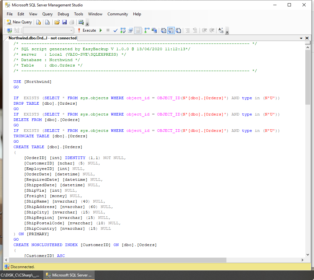
Task: Click the New Query button
Action: click(x=19, y=22)
